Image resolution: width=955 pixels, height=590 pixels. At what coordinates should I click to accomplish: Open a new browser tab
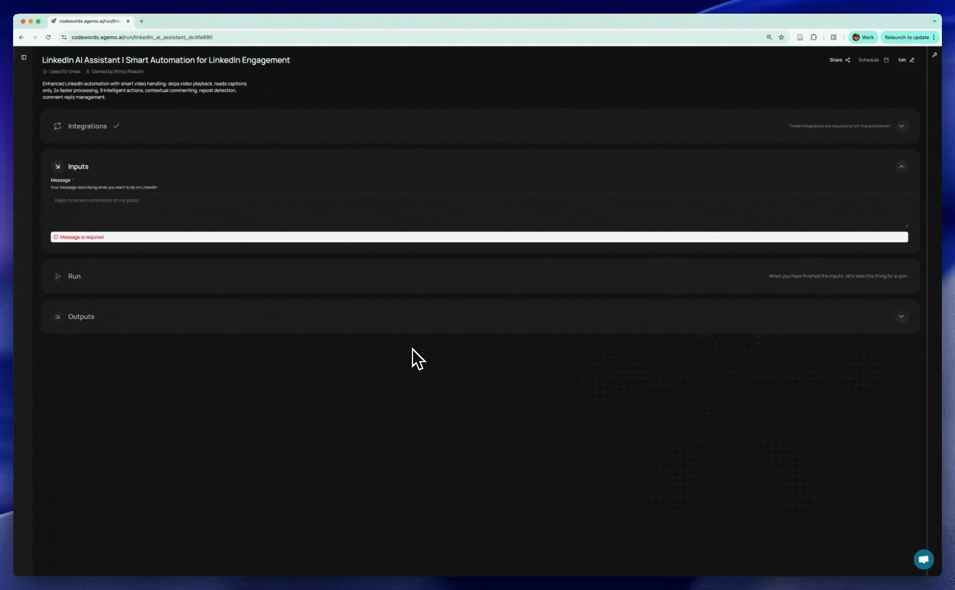click(x=142, y=21)
